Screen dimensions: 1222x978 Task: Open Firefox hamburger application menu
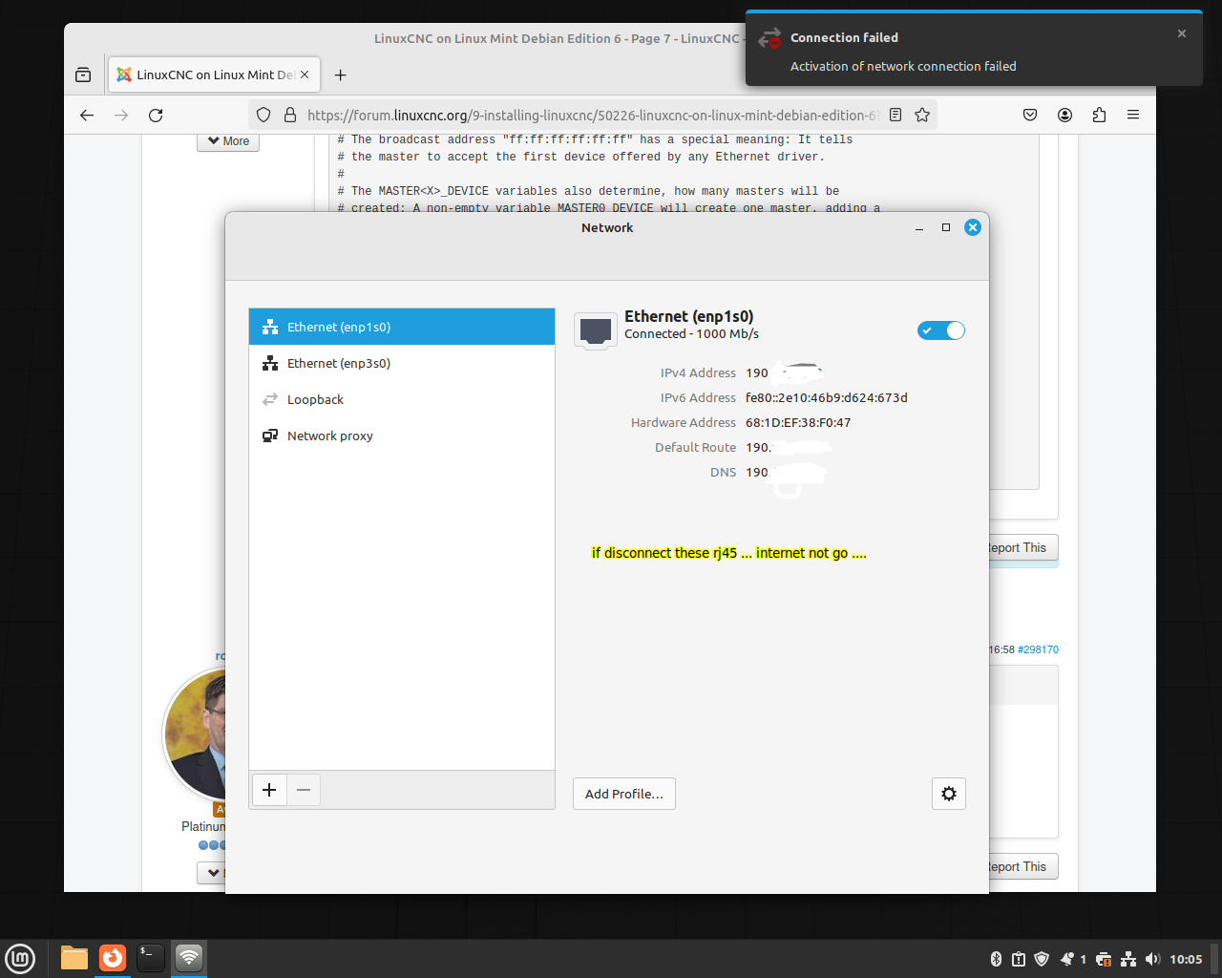[1133, 115]
